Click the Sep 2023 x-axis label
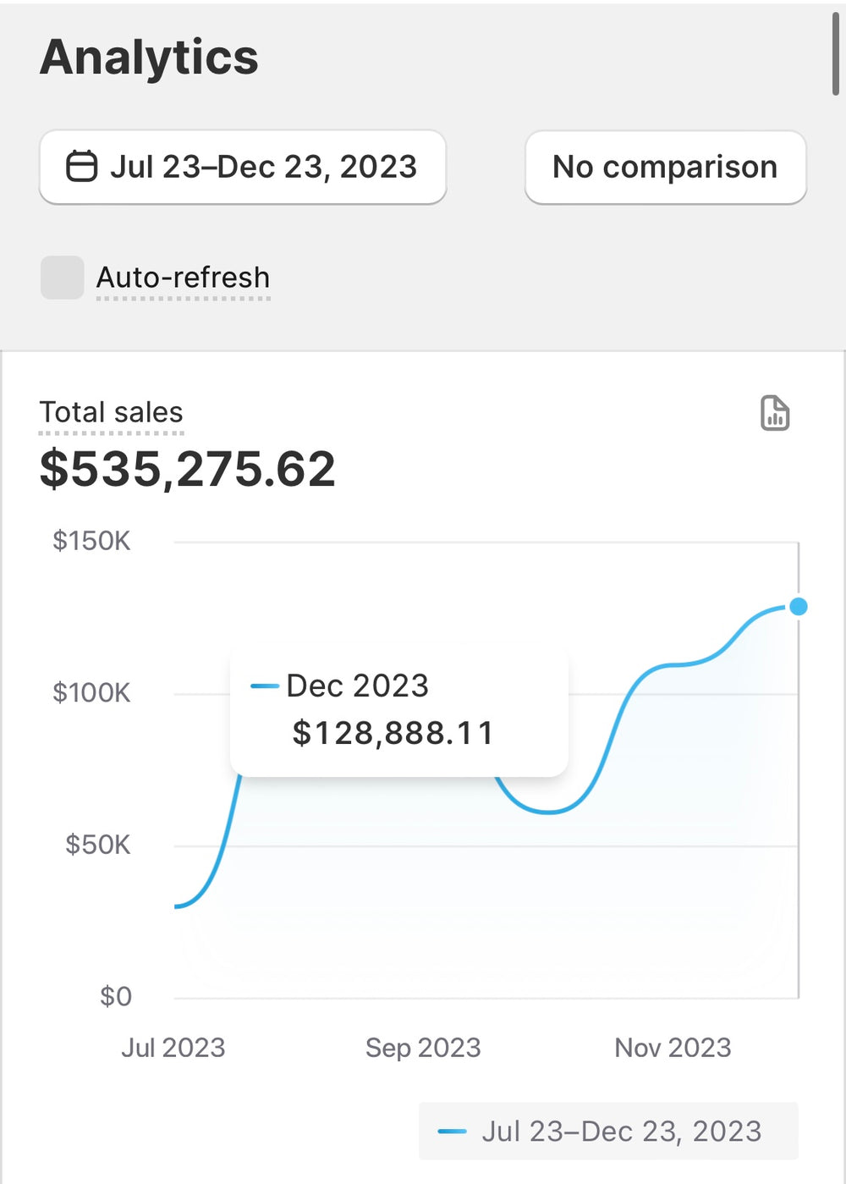This screenshot has width=846, height=1184. [423, 1048]
